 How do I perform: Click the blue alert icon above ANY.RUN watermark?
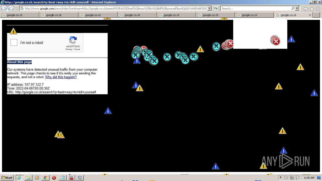284,150
